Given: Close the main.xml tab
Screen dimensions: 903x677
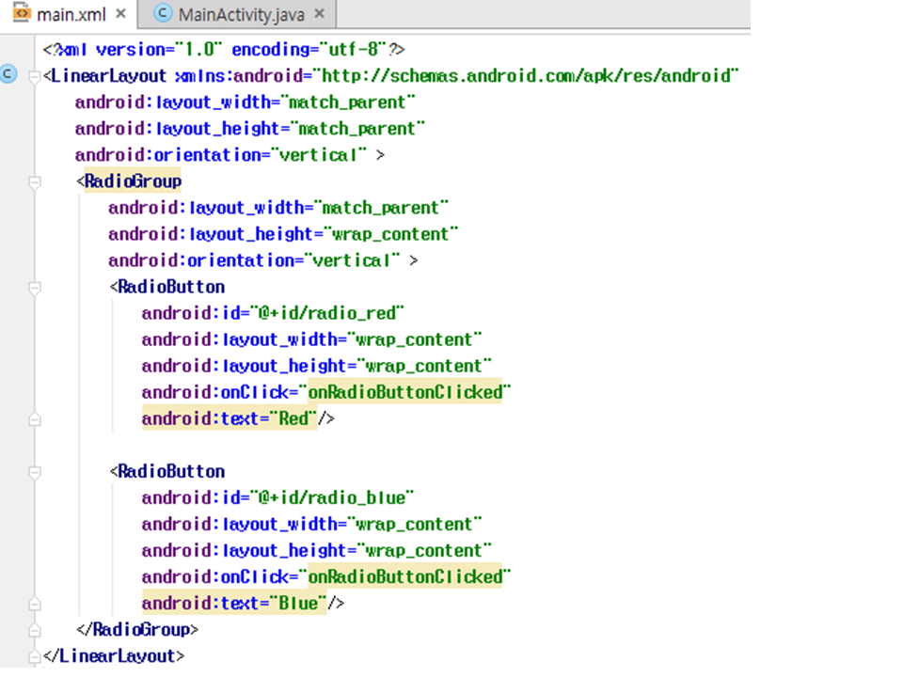Looking at the screenshot, I should click(119, 15).
